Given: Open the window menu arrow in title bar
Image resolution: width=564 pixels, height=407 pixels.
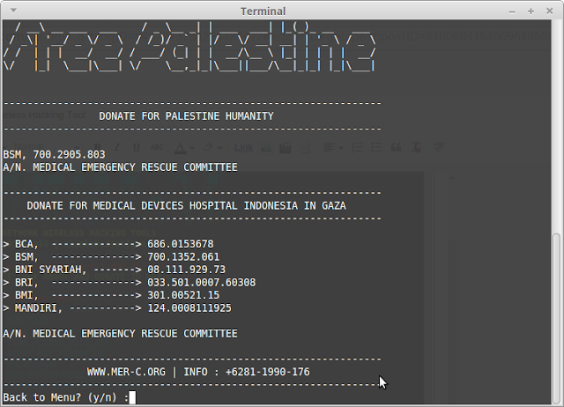Looking at the screenshot, I should click(x=13, y=11).
